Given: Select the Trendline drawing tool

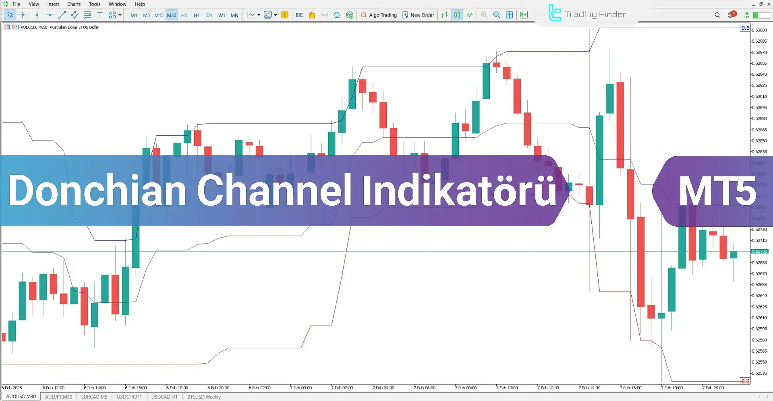Looking at the screenshot, I should coord(62,15).
